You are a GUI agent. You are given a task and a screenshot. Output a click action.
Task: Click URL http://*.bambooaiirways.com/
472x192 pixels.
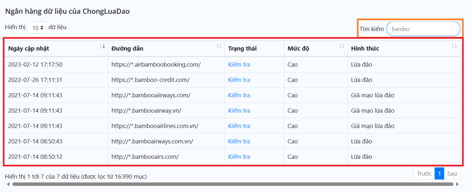pos(151,95)
